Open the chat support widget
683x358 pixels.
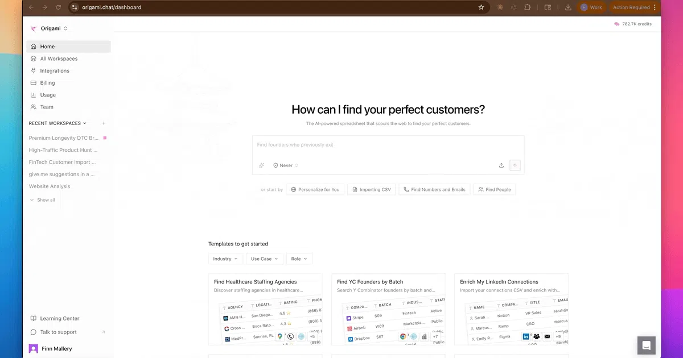(646, 345)
